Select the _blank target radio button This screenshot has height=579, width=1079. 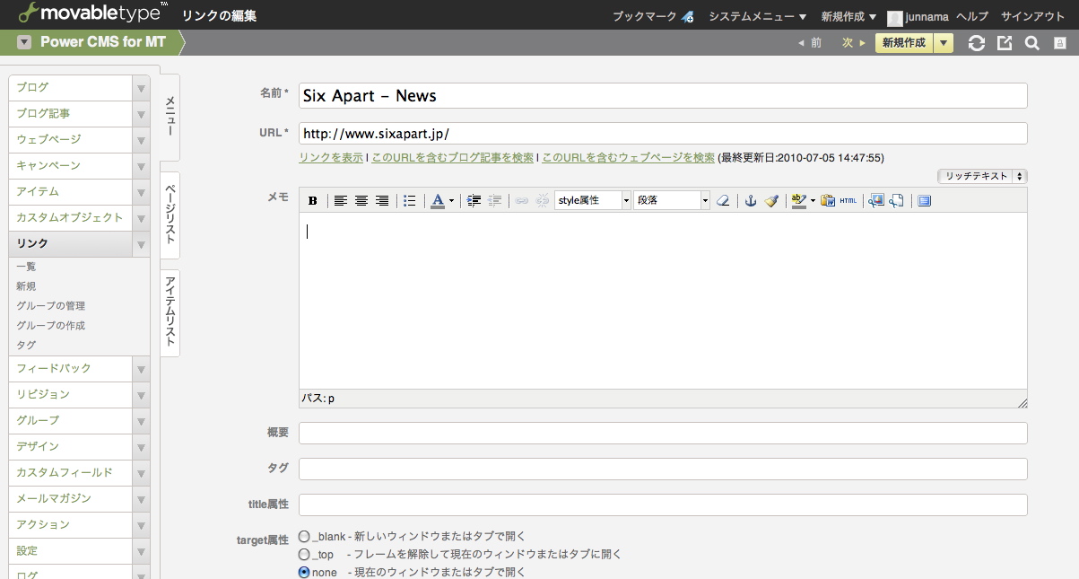(304, 536)
